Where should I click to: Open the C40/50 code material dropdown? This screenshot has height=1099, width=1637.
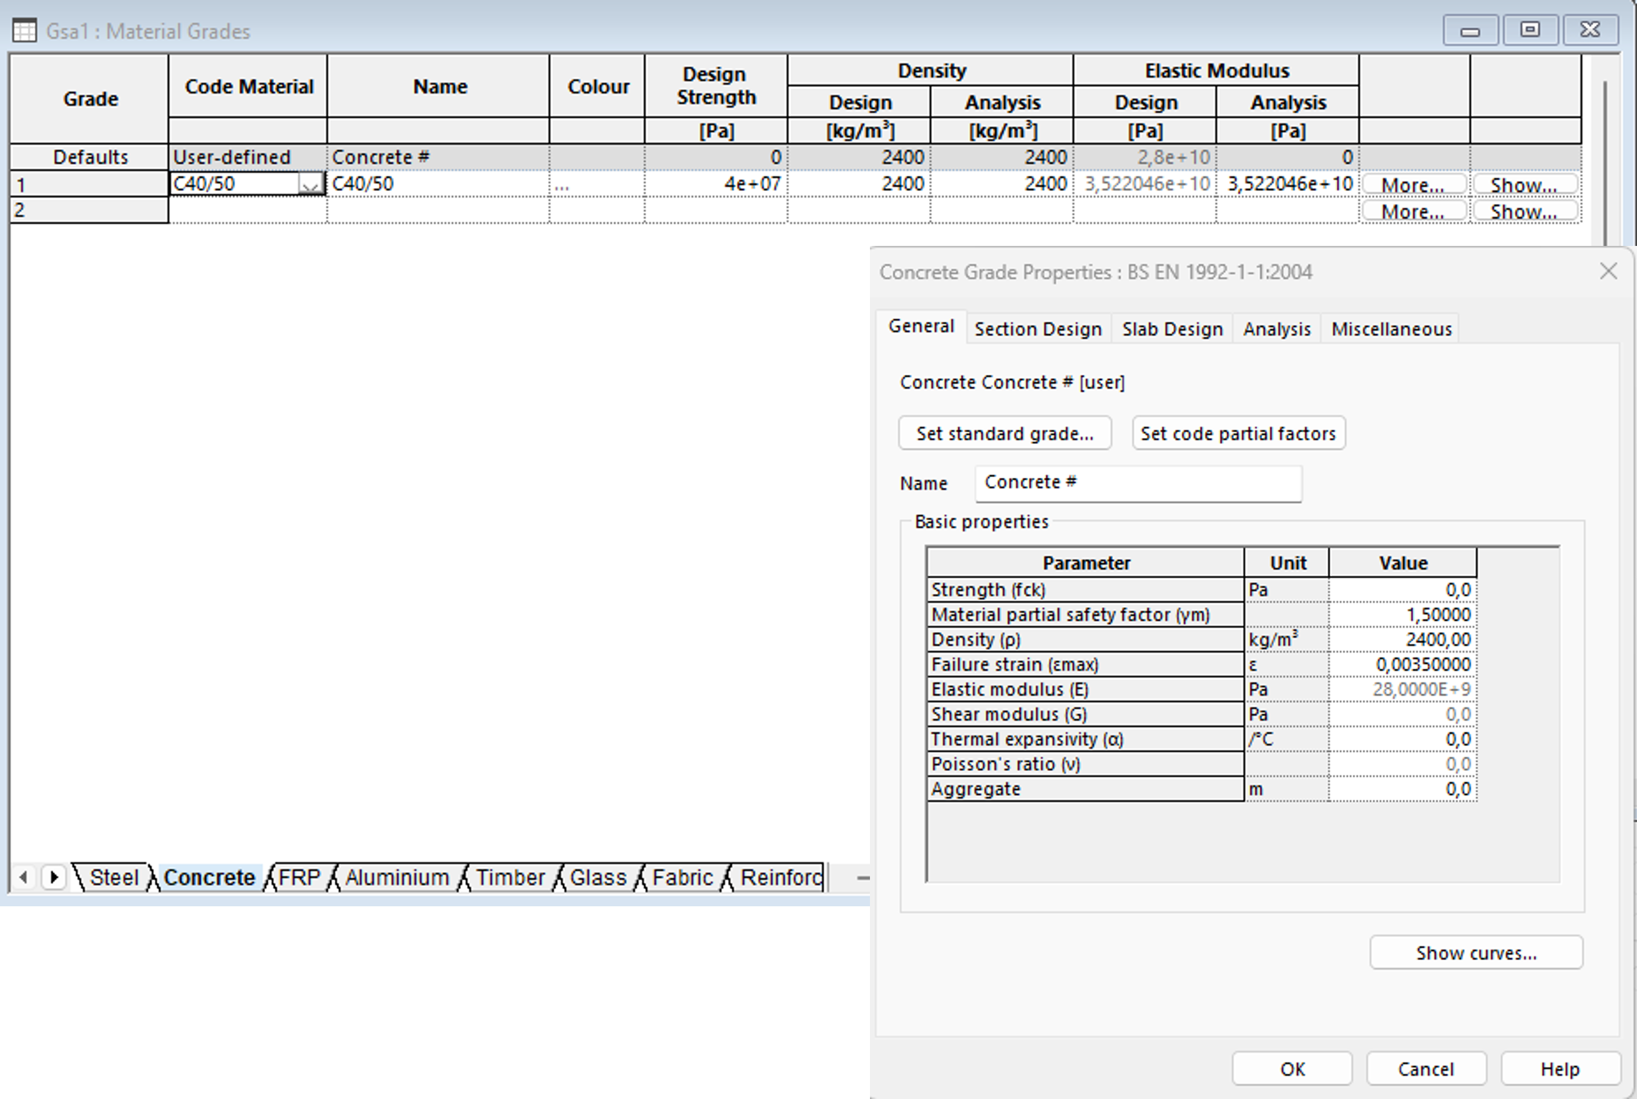tap(310, 184)
